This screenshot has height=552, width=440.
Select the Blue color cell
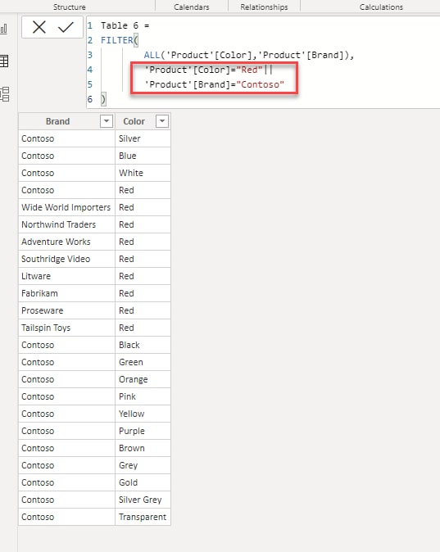click(143, 156)
